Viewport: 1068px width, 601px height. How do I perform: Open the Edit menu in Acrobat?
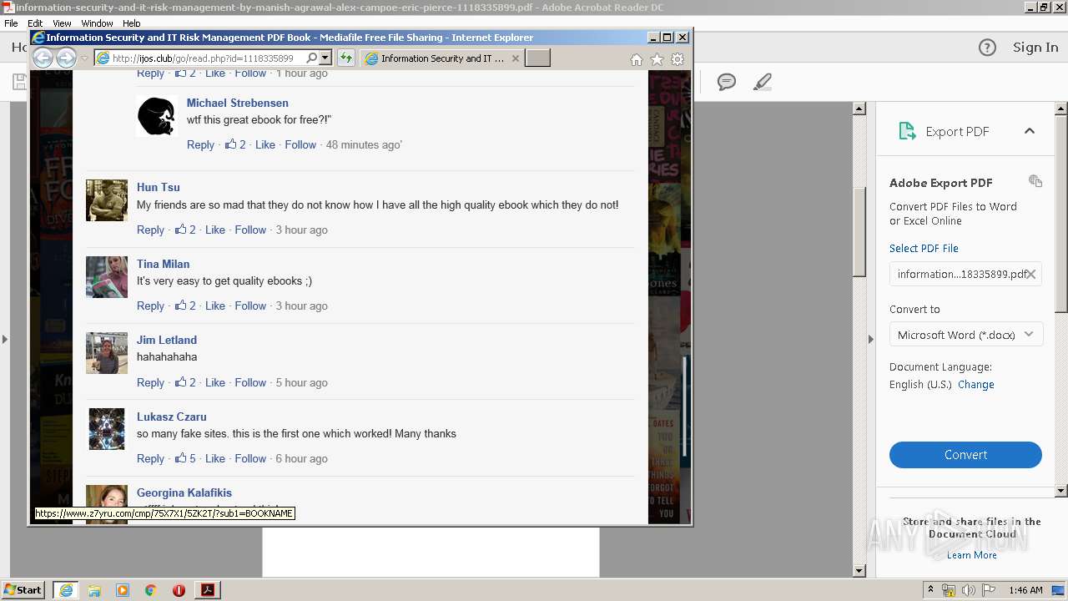click(x=35, y=23)
